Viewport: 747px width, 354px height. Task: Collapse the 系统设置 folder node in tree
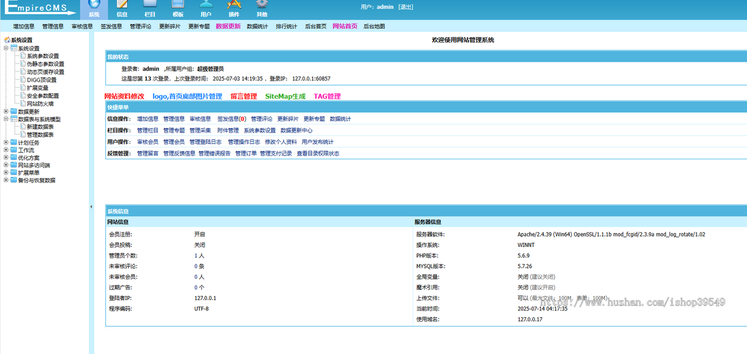[6, 49]
